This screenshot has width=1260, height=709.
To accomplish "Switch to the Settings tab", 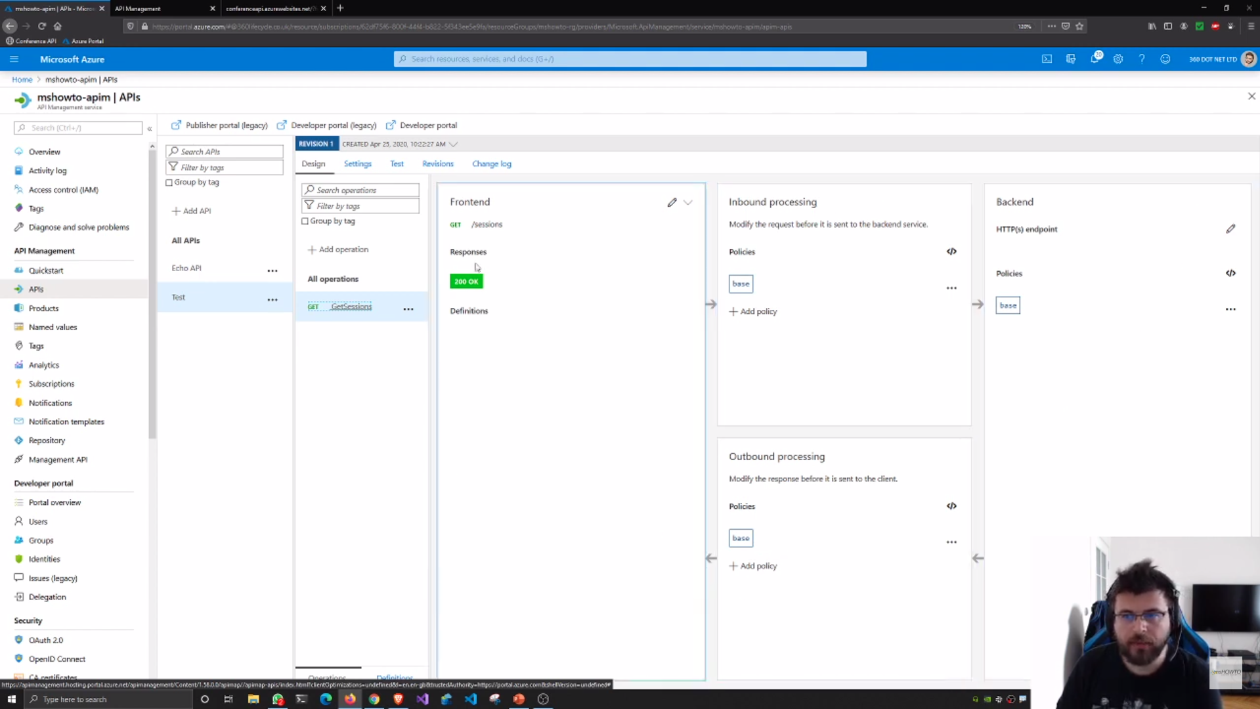I will coord(358,164).
